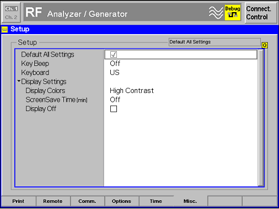
Task: Click the RF Analyzer / Generator title
Action: 77,13
